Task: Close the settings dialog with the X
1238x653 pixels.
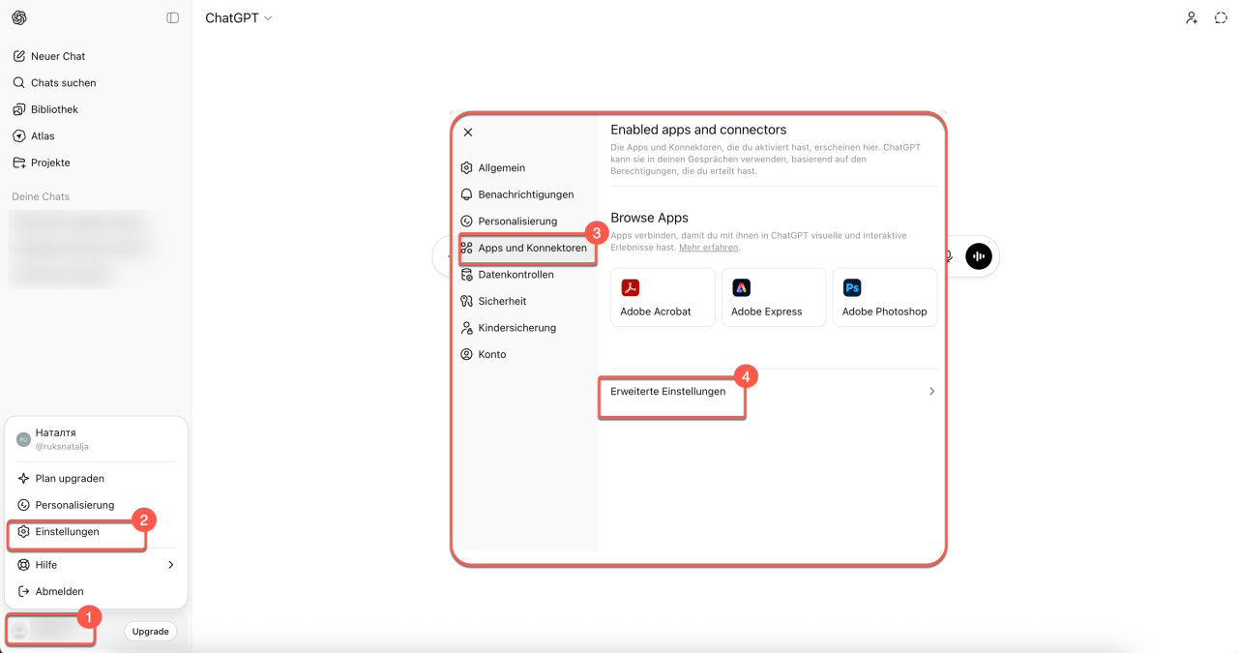Action: pyautogui.click(x=468, y=133)
